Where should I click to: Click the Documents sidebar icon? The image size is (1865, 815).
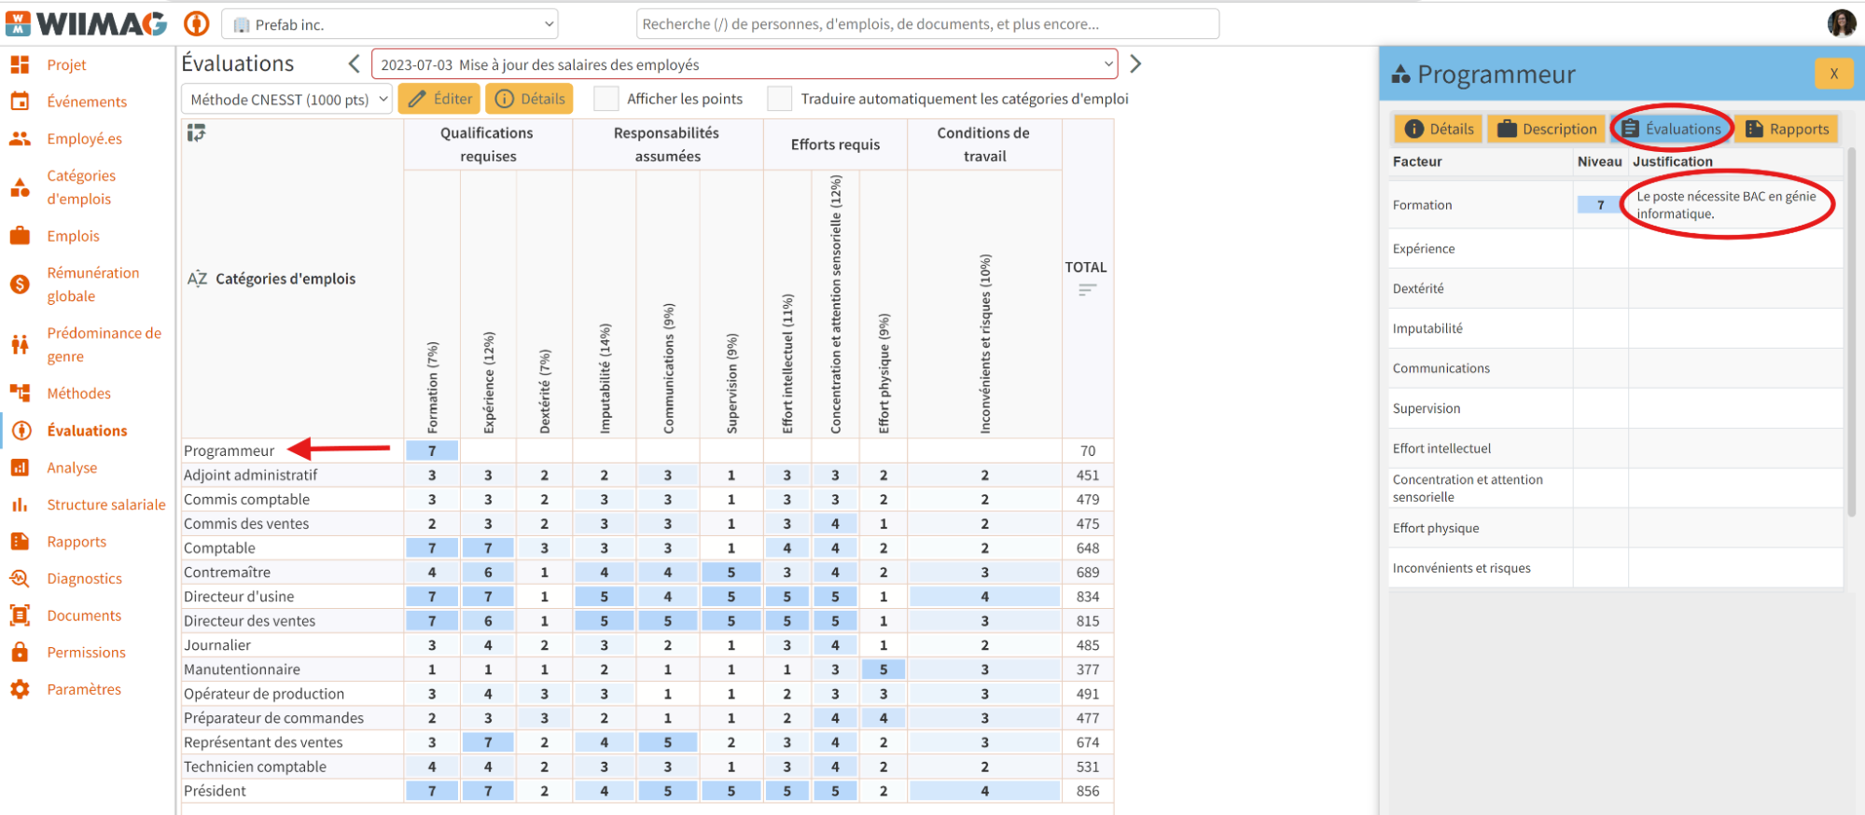[x=20, y=615]
